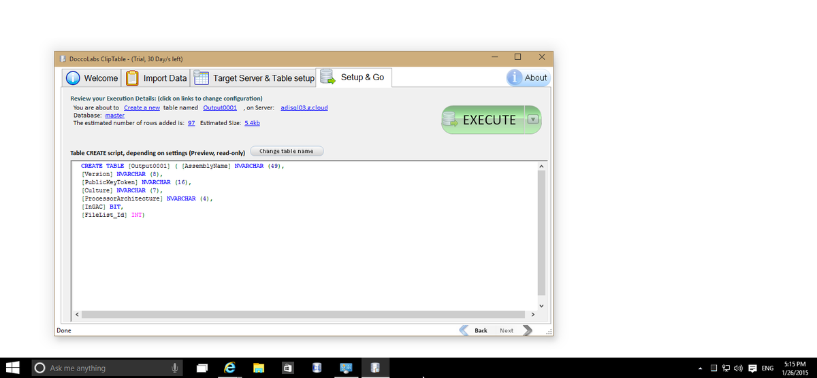Click the horizontal scrollbar track
Image resolution: width=817 pixels, height=378 pixels.
pos(304,314)
